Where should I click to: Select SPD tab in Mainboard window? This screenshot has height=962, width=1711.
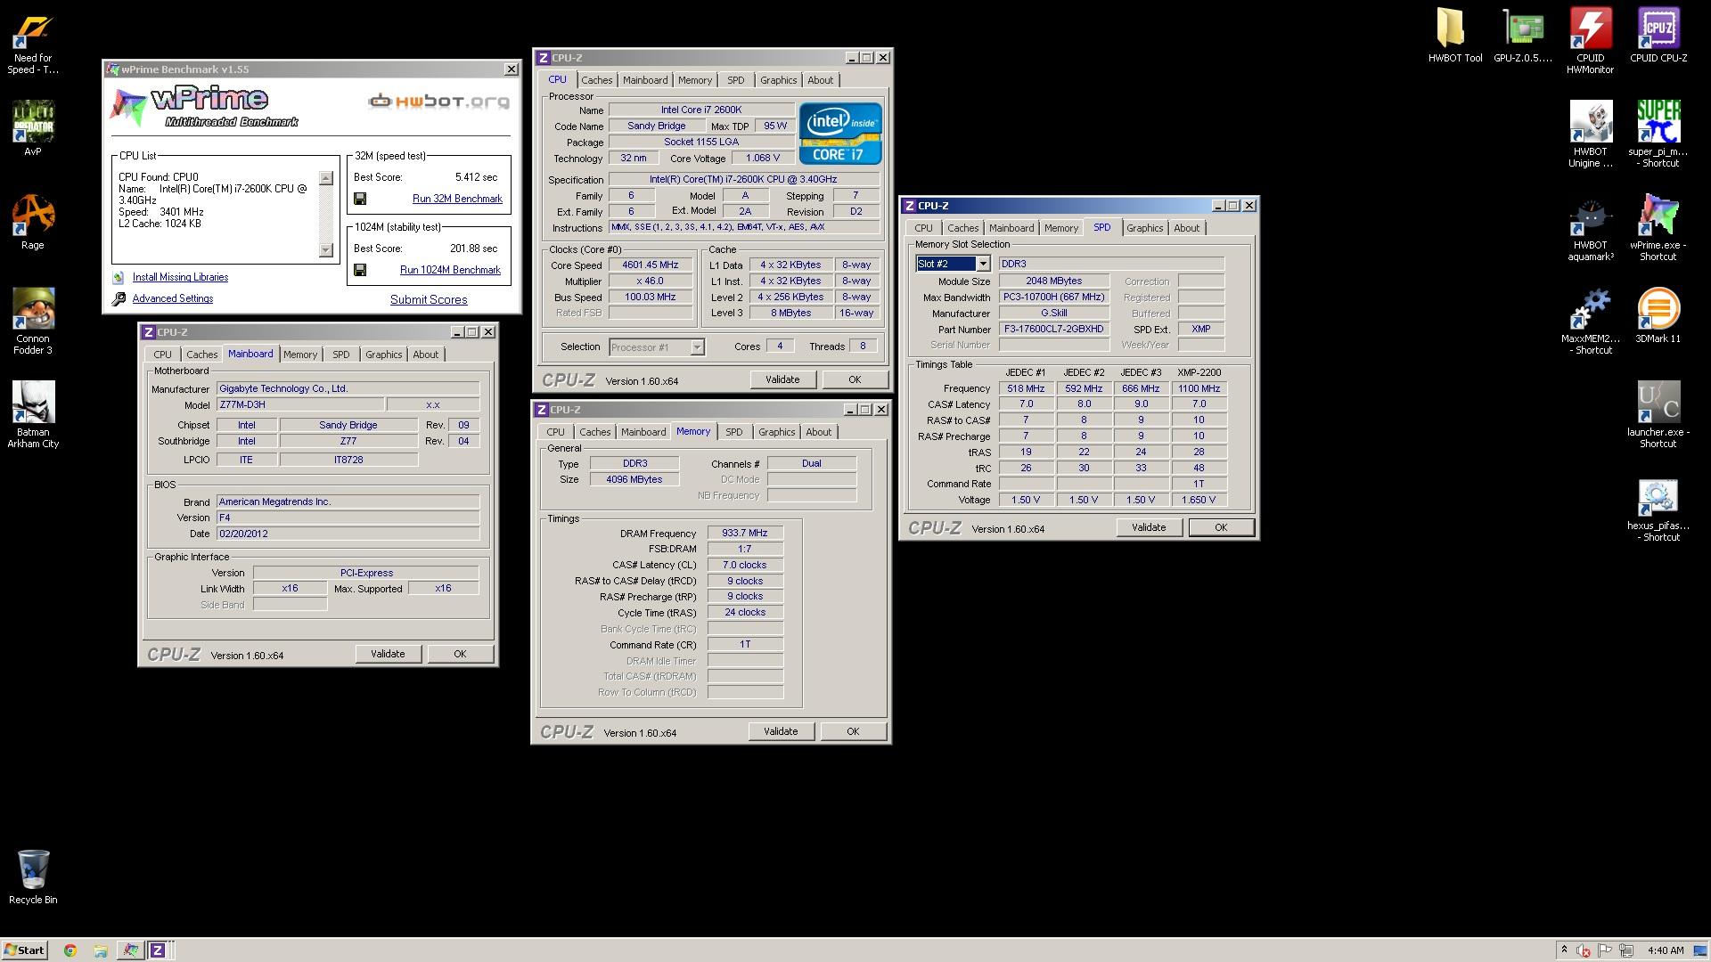coord(340,355)
